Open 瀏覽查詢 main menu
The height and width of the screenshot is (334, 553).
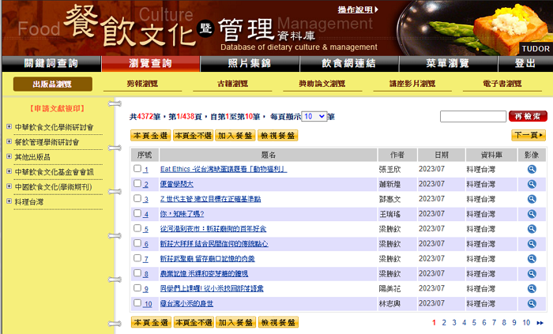[x=151, y=63]
